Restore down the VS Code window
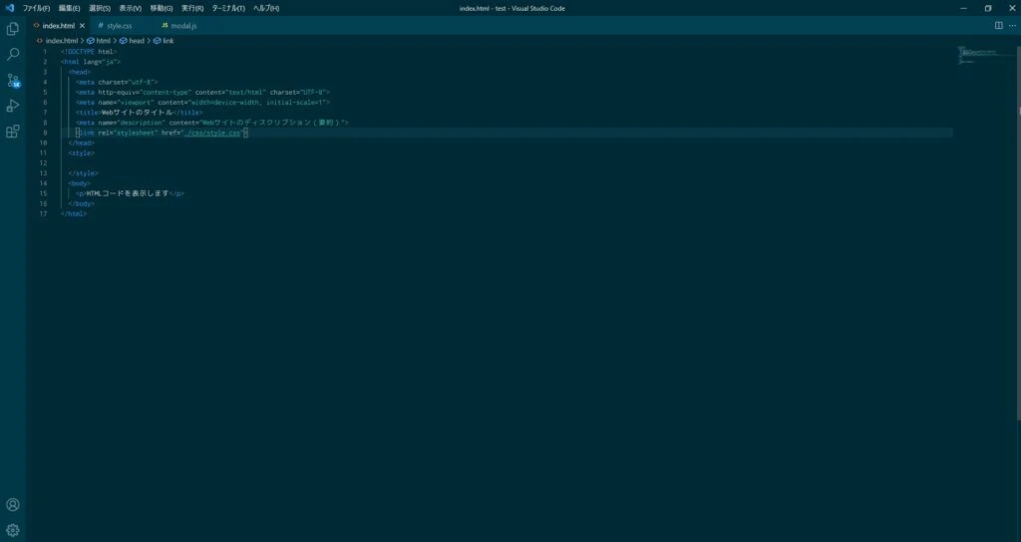1021x542 pixels. [x=988, y=8]
